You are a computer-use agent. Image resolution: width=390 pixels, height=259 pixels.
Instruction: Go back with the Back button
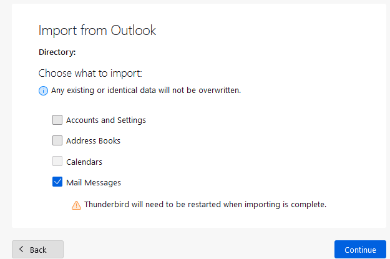(37, 250)
